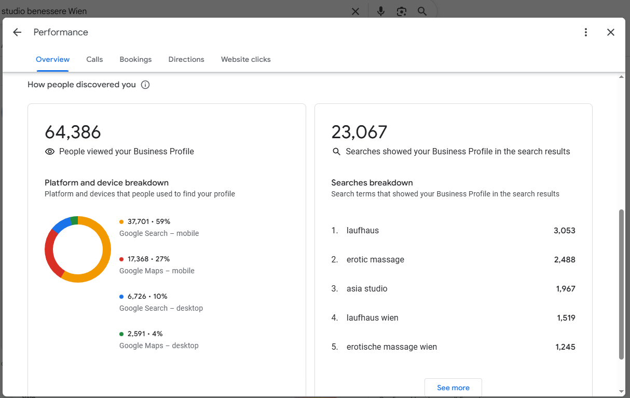View the Directions tab
The height and width of the screenshot is (398, 630).
186,59
